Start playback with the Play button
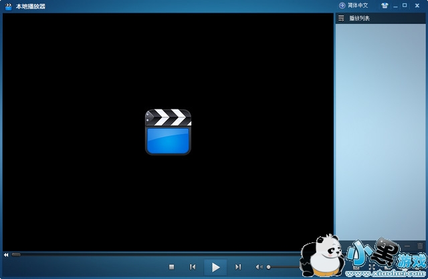The width and height of the screenshot is (428, 279). [215, 267]
